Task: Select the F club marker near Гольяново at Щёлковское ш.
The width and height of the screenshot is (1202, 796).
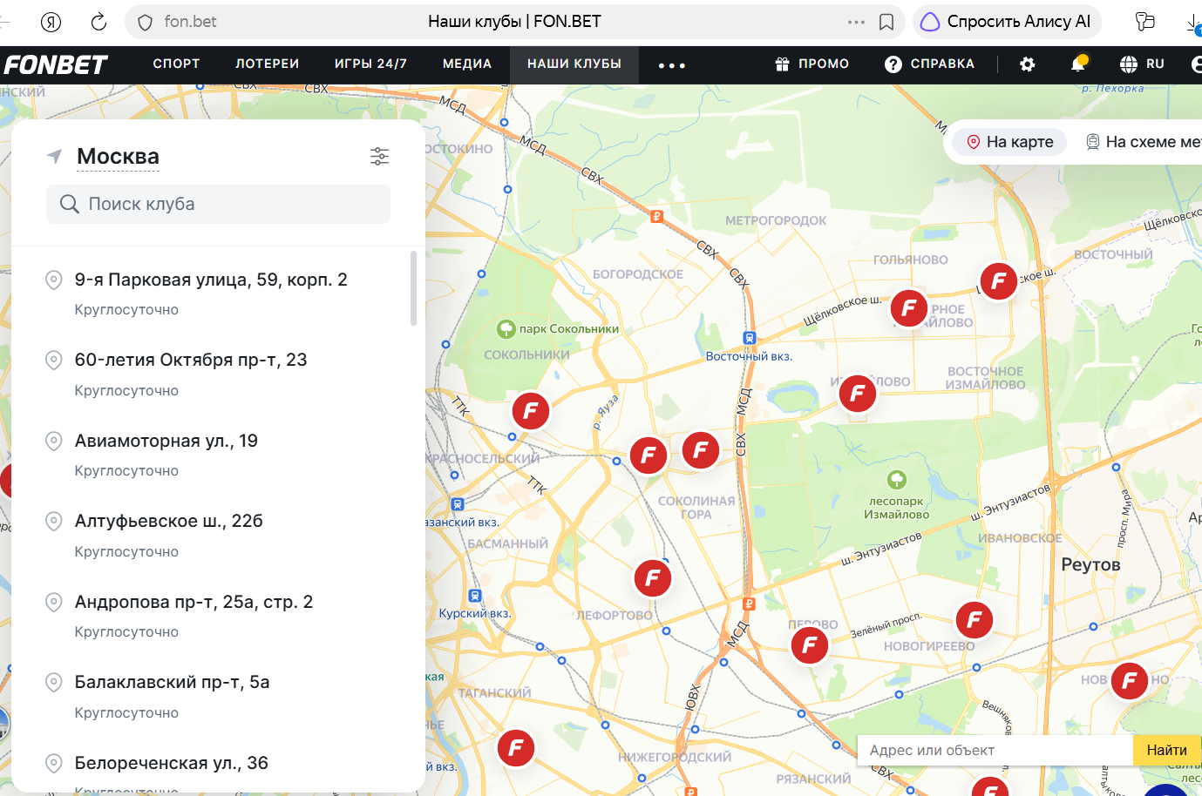Action: pyautogui.click(x=999, y=281)
